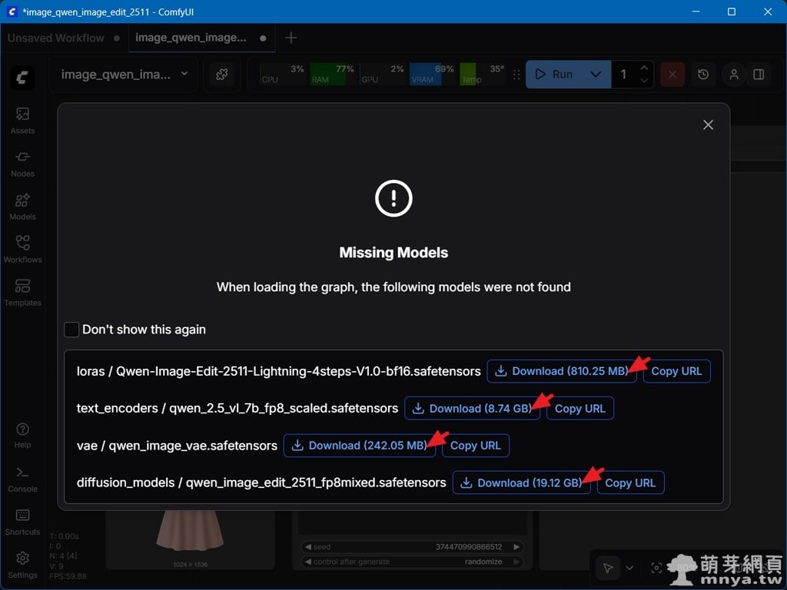The width and height of the screenshot is (787, 590).
Task: Expand the Run button options dropdown
Action: click(595, 75)
